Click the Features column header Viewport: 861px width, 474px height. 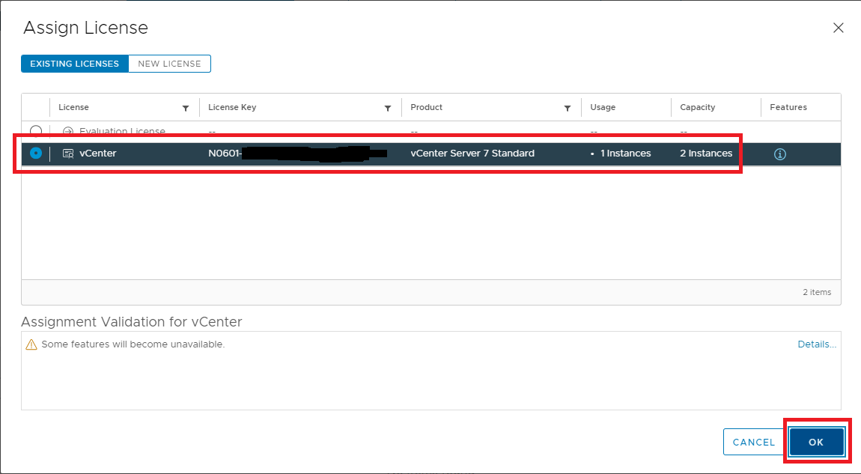pos(788,107)
